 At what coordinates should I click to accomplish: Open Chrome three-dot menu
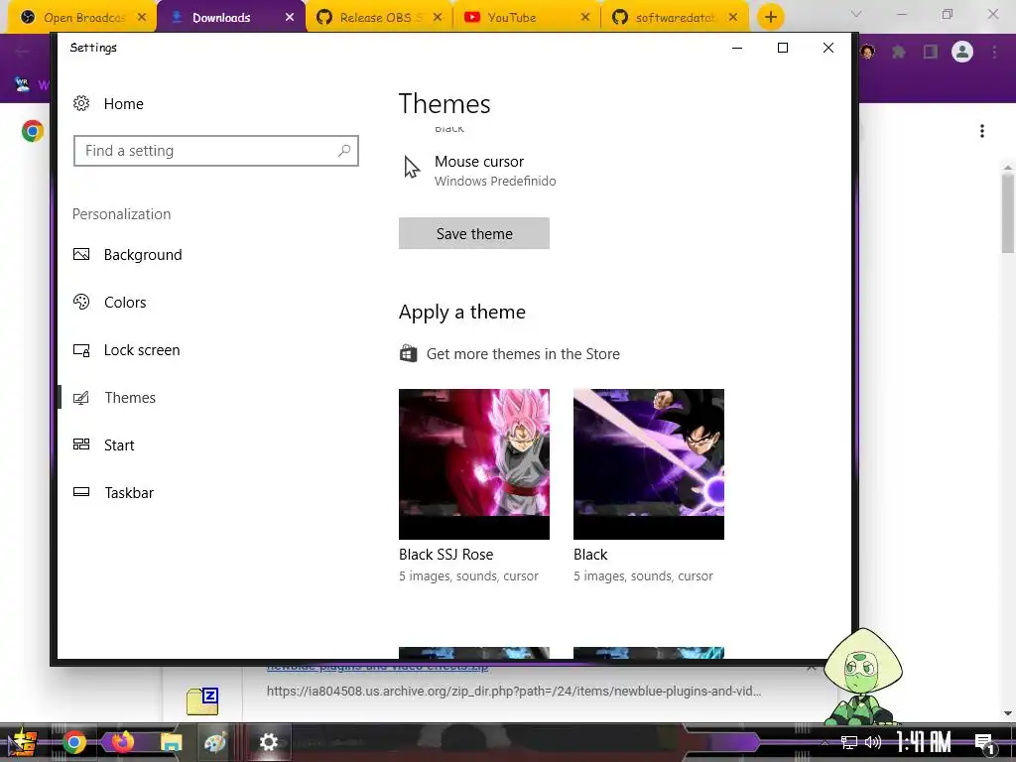coord(994,52)
